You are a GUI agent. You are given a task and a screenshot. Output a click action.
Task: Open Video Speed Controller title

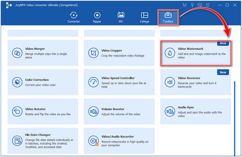coord(118,78)
